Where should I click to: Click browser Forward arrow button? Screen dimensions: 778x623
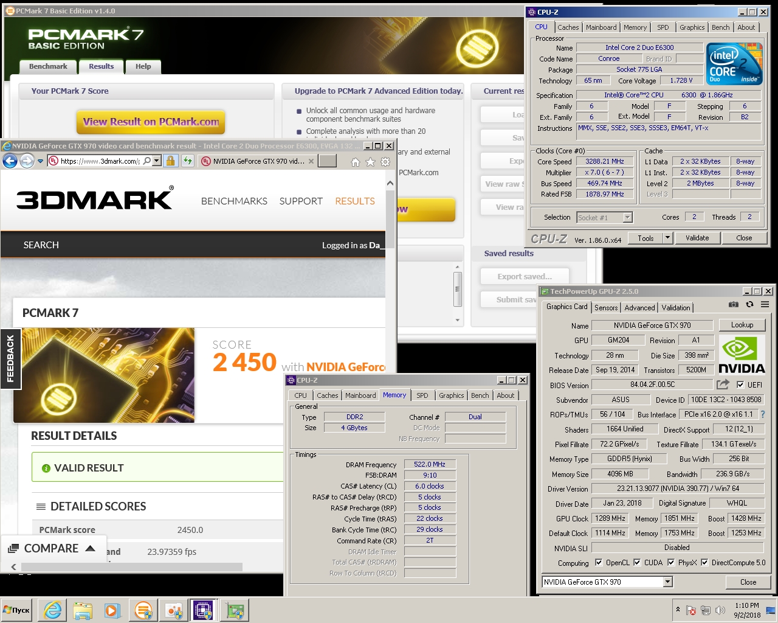(x=27, y=161)
